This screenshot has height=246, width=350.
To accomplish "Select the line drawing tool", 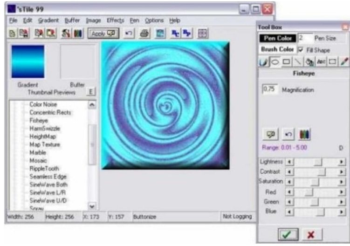I will [x=297, y=63].
